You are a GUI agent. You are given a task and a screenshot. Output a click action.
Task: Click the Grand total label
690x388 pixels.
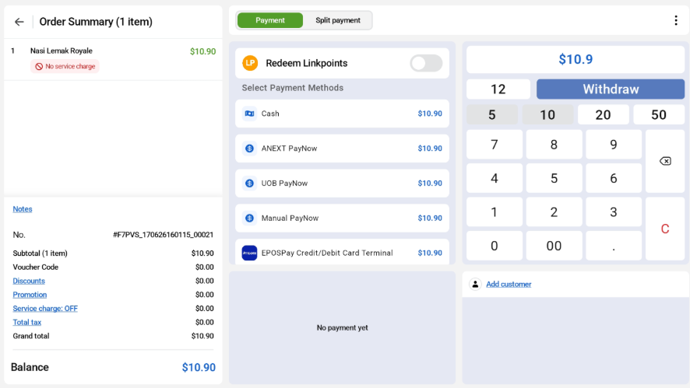point(31,336)
